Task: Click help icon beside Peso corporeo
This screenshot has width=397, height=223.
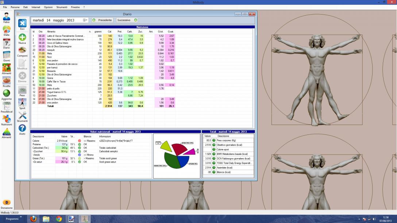Action: 214,140
